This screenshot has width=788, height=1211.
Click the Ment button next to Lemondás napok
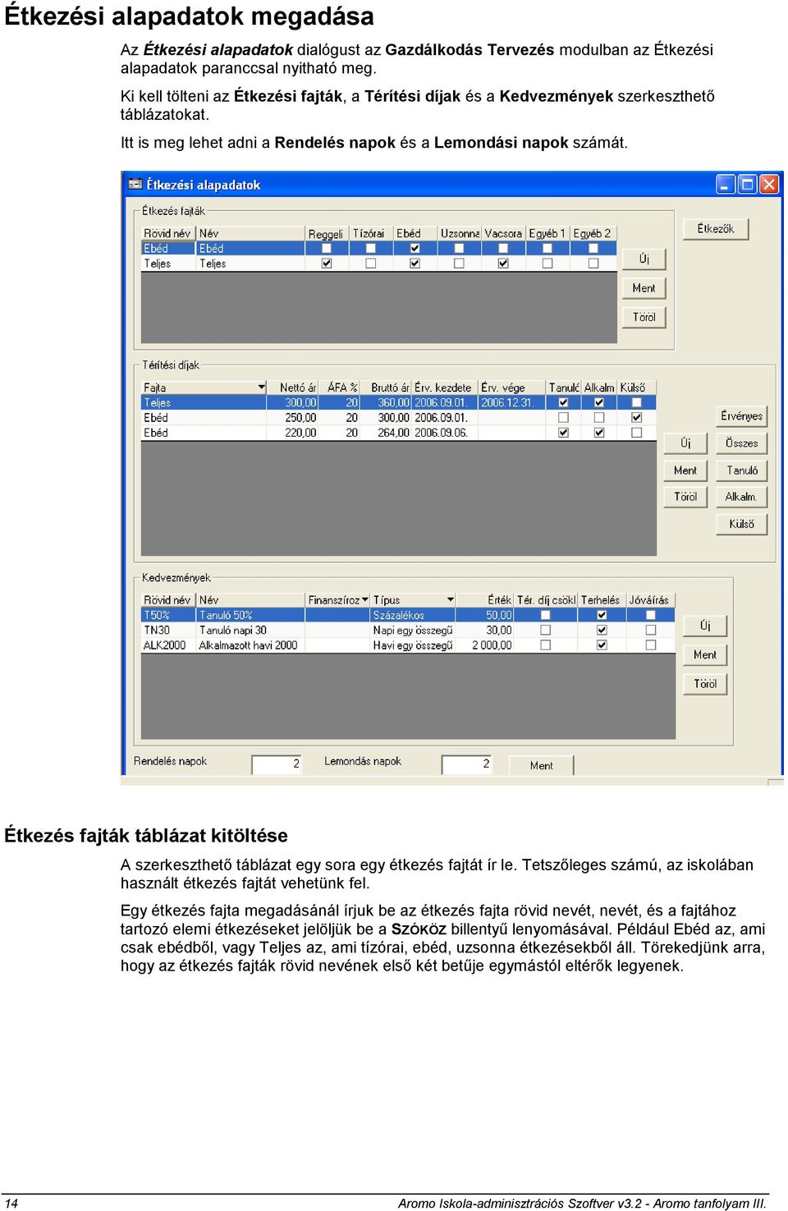pyautogui.click(x=541, y=765)
